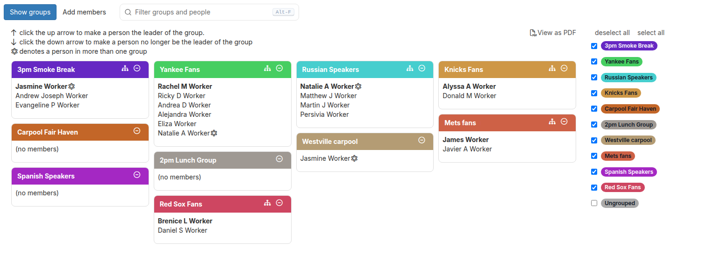Select Daniel S Worker
Image resolution: width=707 pixels, height=257 pixels.
(182, 230)
